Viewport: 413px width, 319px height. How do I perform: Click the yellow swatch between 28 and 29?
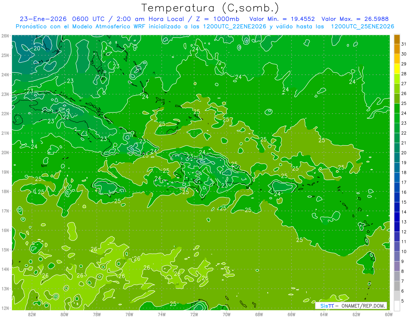coord(397,69)
